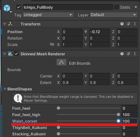Click the Foot_heel_high slider handle
Viewport: 140px width, 137px height.
[118, 114]
